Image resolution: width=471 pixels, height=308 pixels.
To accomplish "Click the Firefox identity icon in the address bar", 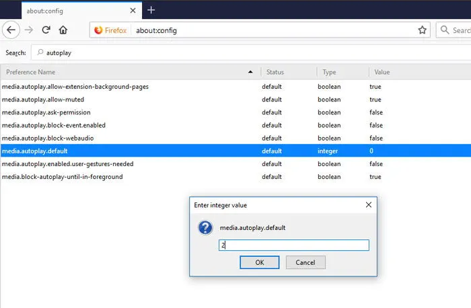I will [98, 30].
